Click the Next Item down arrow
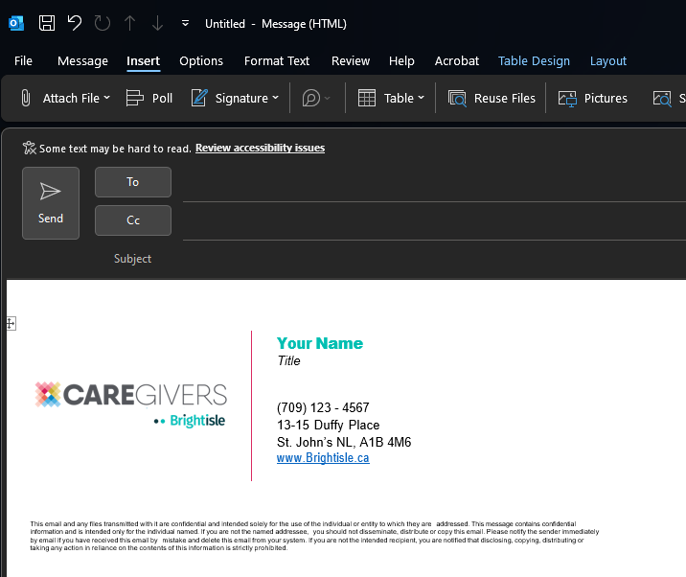Screen dimensions: 686x577 157,23
